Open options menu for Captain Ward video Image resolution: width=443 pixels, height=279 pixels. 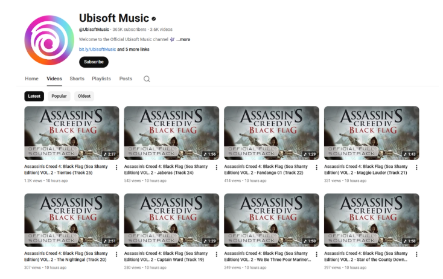[x=217, y=254]
